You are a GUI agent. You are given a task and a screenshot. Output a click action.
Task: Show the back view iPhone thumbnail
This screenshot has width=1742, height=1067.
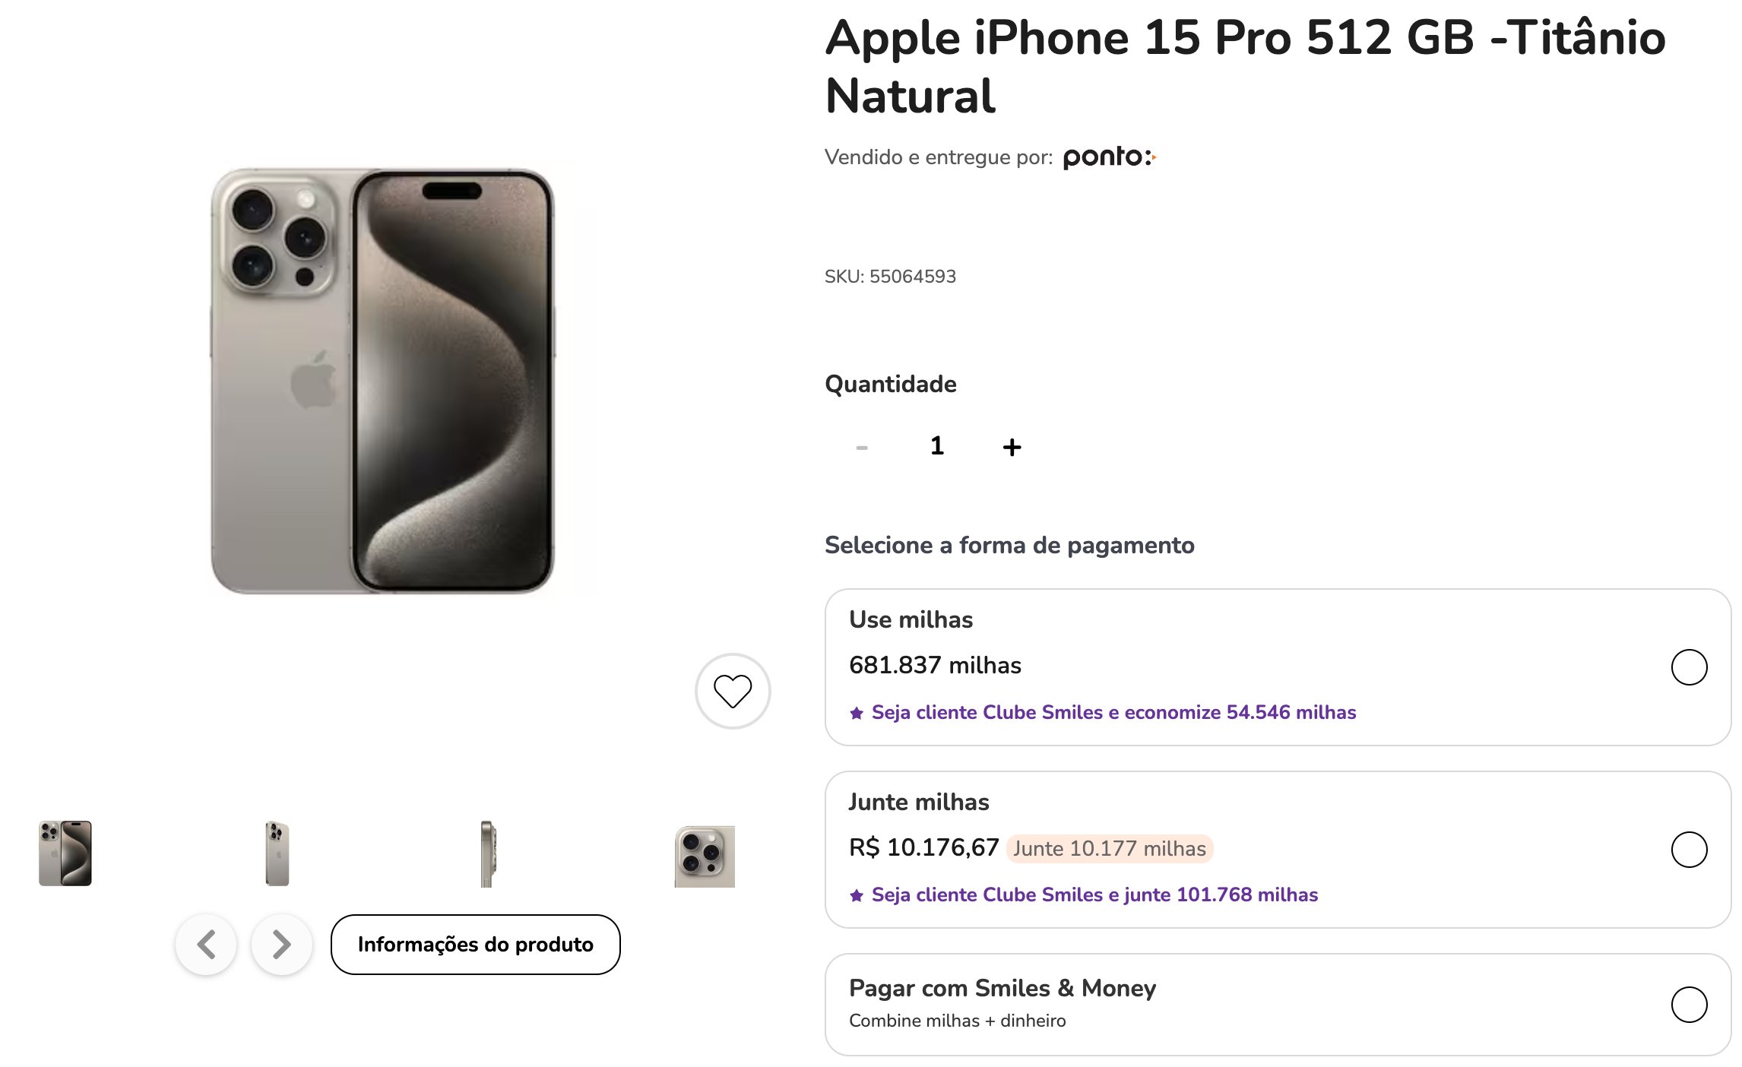pos(277,853)
